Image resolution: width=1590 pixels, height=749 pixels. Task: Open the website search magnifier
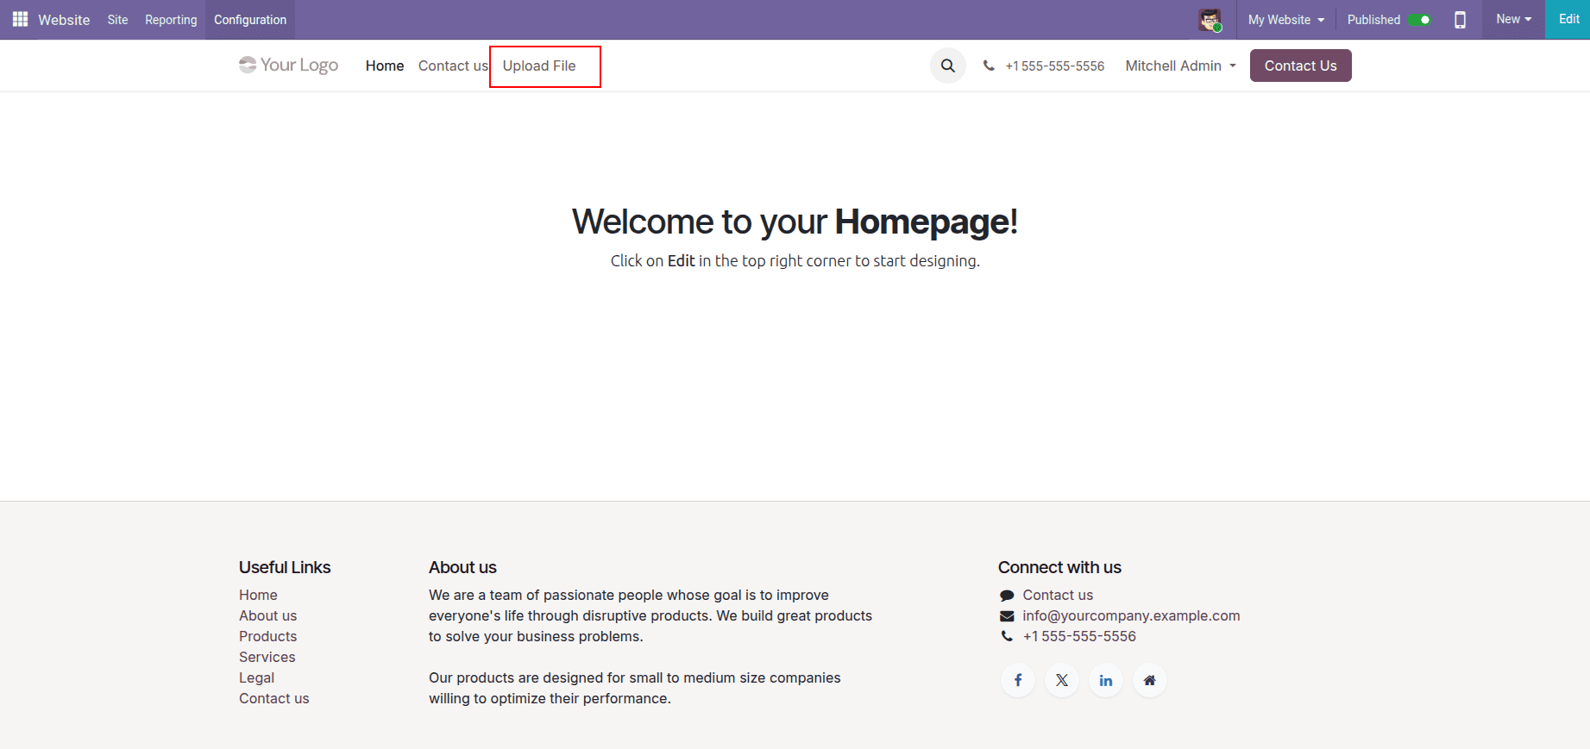(947, 66)
